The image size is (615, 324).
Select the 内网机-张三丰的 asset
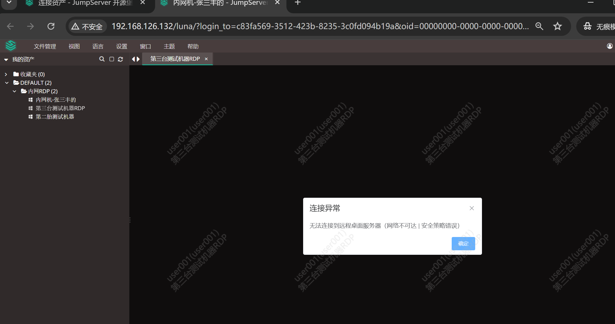[x=56, y=100]
